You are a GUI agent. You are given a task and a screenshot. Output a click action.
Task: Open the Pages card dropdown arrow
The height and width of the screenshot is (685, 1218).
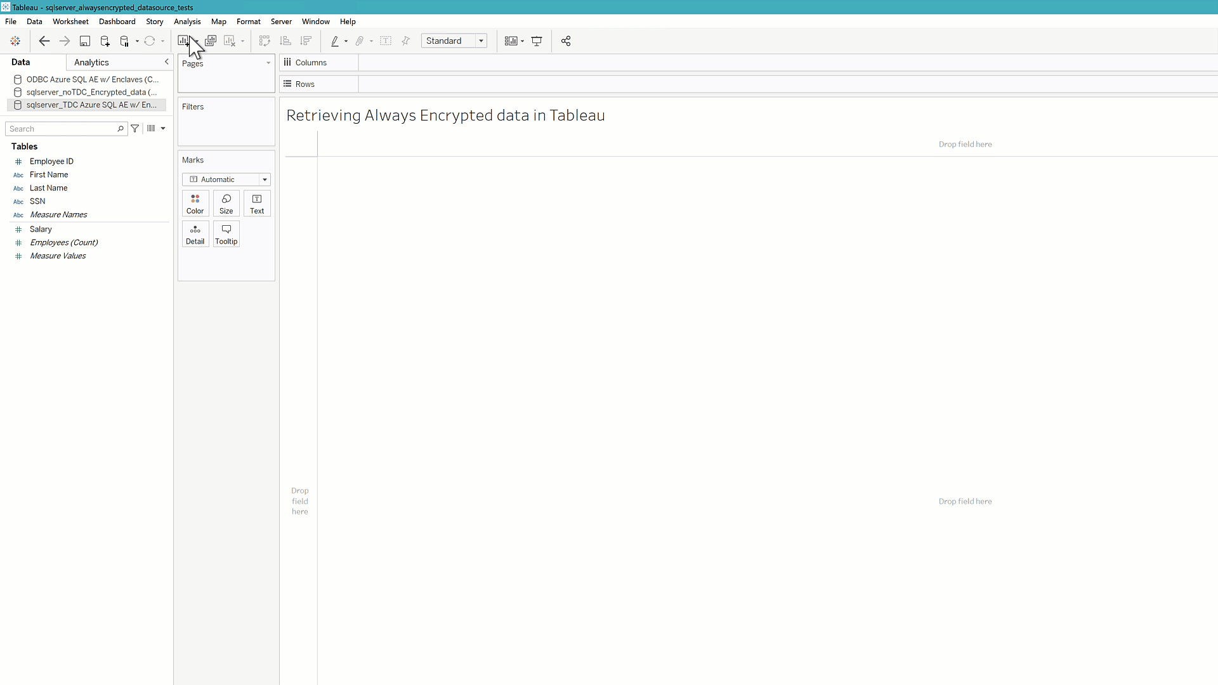pyautogui.click(x=268, y=63)
